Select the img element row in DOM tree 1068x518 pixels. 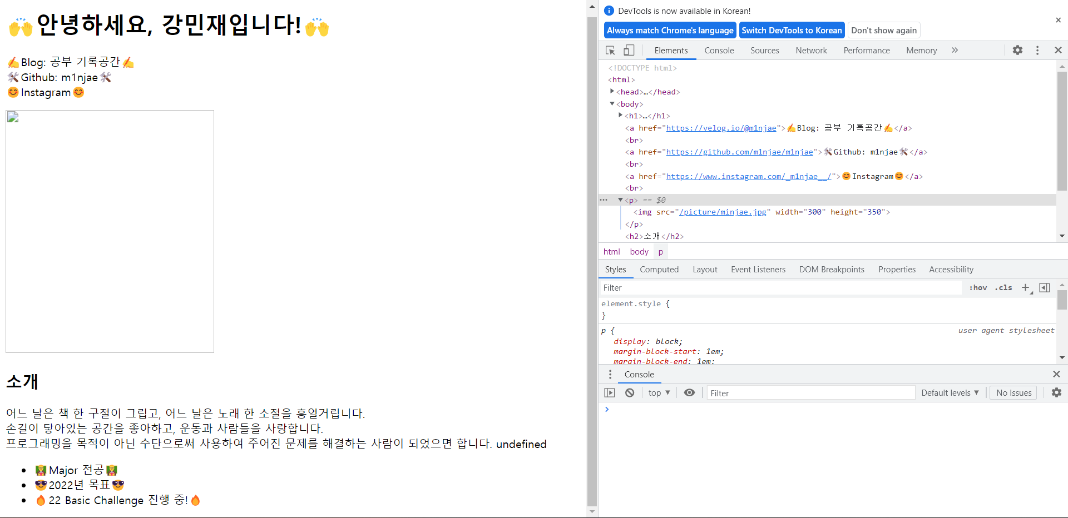762,212
